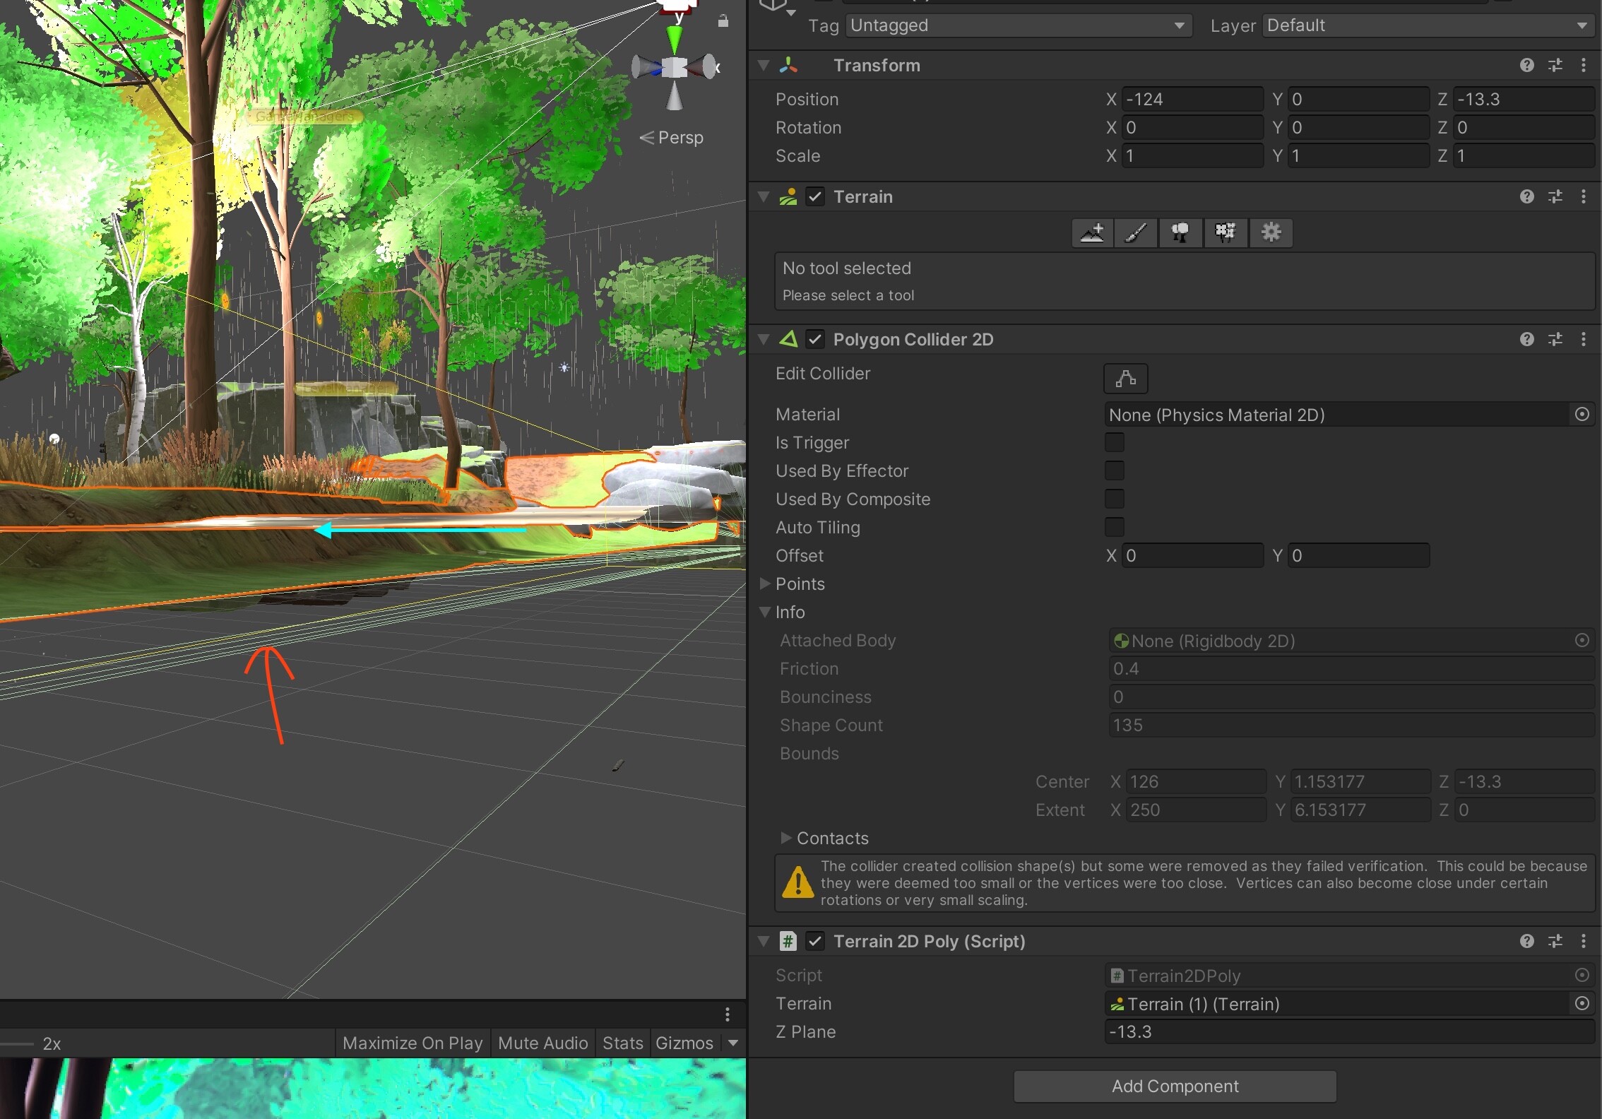Click the Polygon Collider 2D help icon

(x=1527, y=339)
